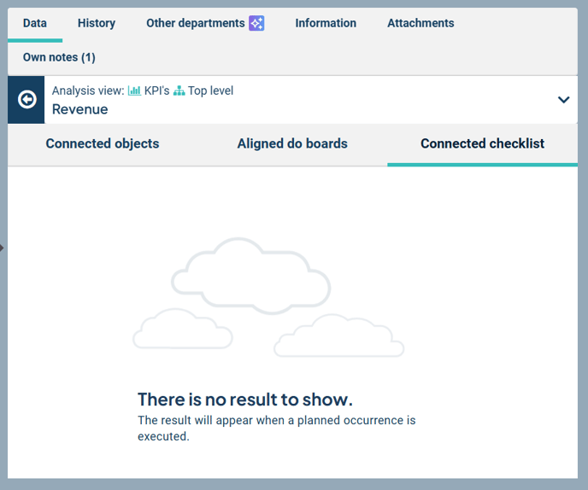Click the sparkle icon next to Other departments

pos(256,23)
